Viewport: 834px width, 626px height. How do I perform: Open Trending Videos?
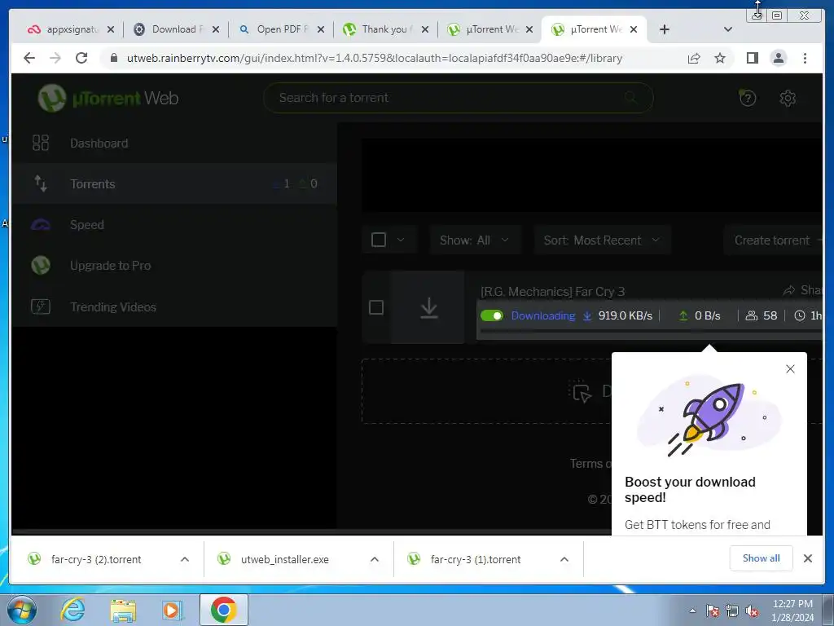tap(174, 306)
